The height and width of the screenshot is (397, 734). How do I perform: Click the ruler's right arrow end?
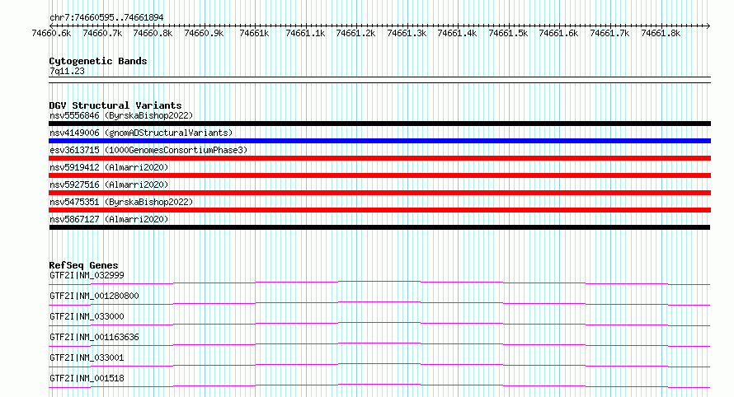[x=708, y=26]
